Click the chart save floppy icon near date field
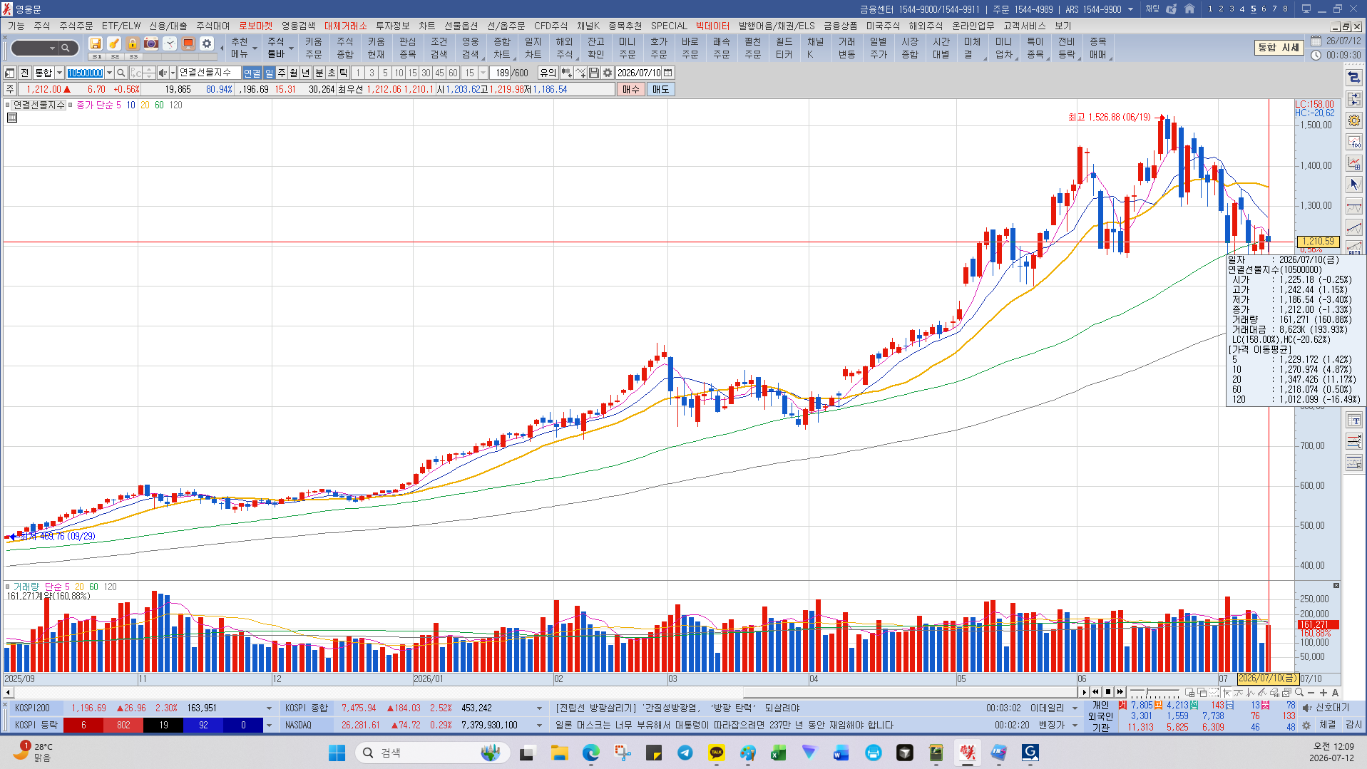The width and height of the screenshot is (1367, 769). [593, 73]
